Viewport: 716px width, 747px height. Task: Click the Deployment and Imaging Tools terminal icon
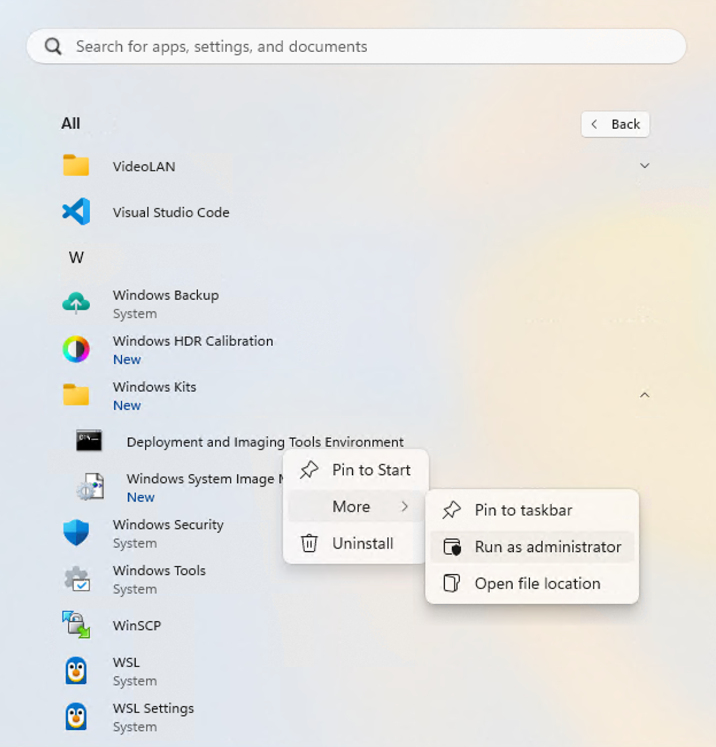[x=89, y=441]
